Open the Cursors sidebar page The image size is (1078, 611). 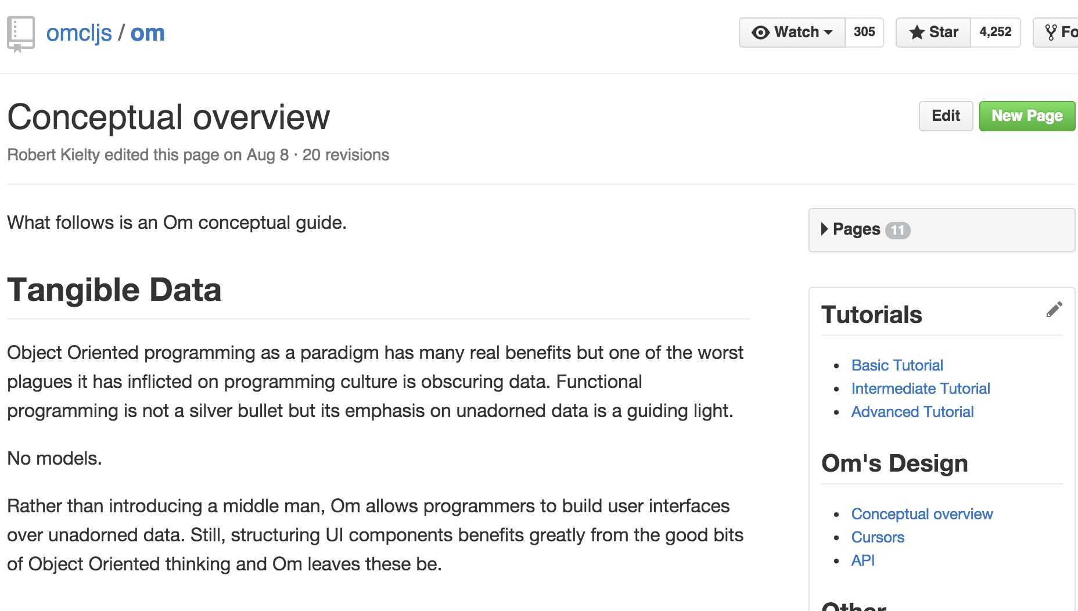878,537
